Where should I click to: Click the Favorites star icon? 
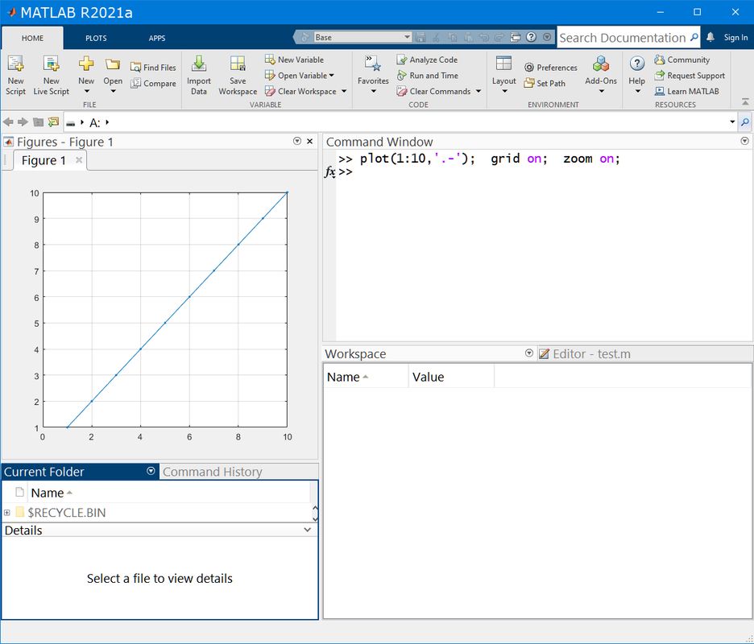click(373, 65)
